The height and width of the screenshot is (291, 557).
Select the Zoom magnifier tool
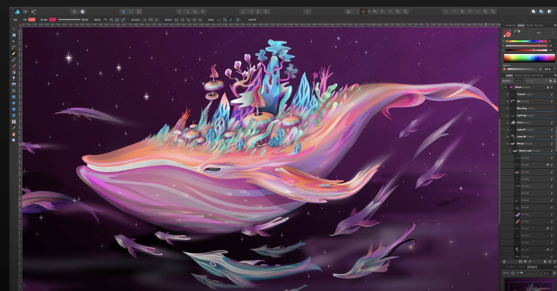(x=14, y=140)
